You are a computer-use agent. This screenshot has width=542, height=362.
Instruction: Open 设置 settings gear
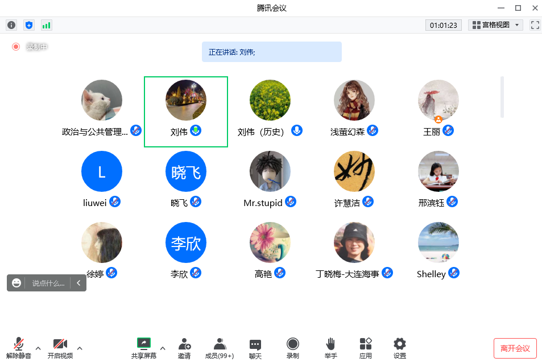400,348
